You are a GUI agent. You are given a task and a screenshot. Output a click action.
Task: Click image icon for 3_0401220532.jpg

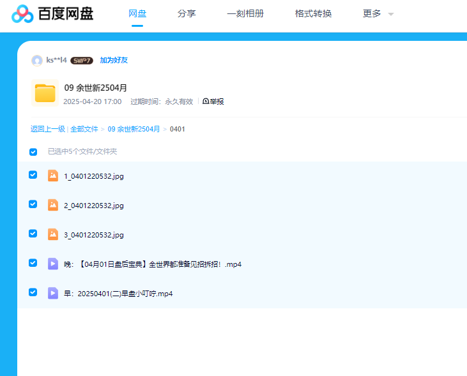(53, 234)
